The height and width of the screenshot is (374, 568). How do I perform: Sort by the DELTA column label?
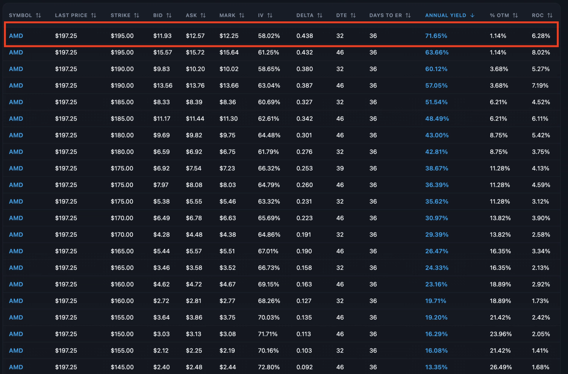pos(305,16)
